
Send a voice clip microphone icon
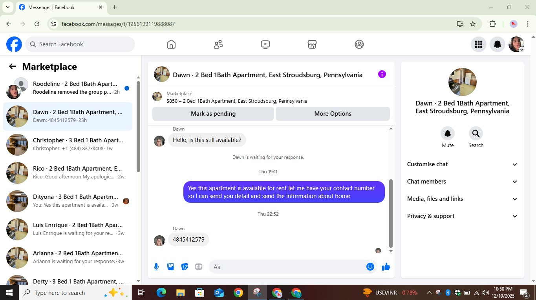click(156, 267)
